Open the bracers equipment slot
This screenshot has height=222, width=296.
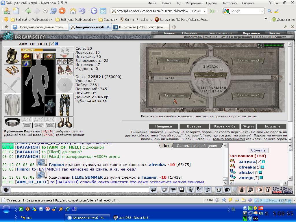point(12,70)
